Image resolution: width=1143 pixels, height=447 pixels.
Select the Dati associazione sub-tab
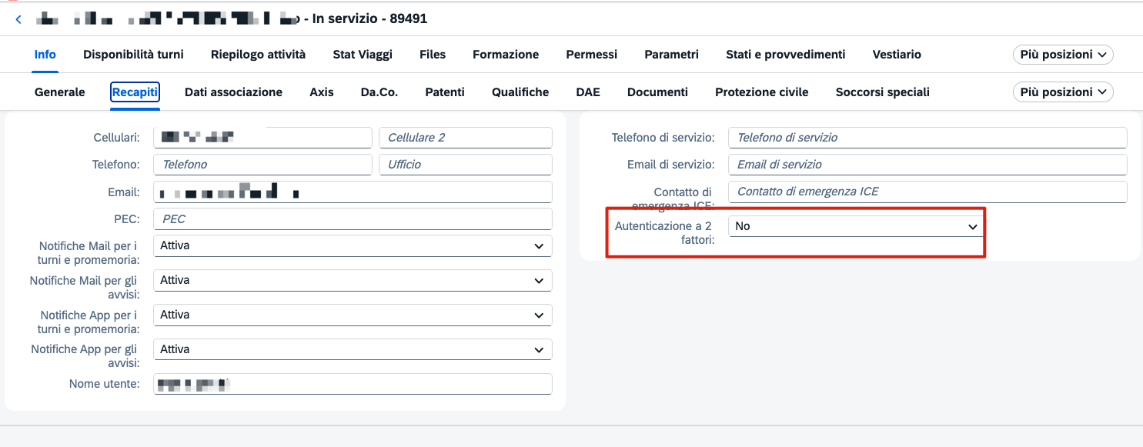(x=233, y=92)
